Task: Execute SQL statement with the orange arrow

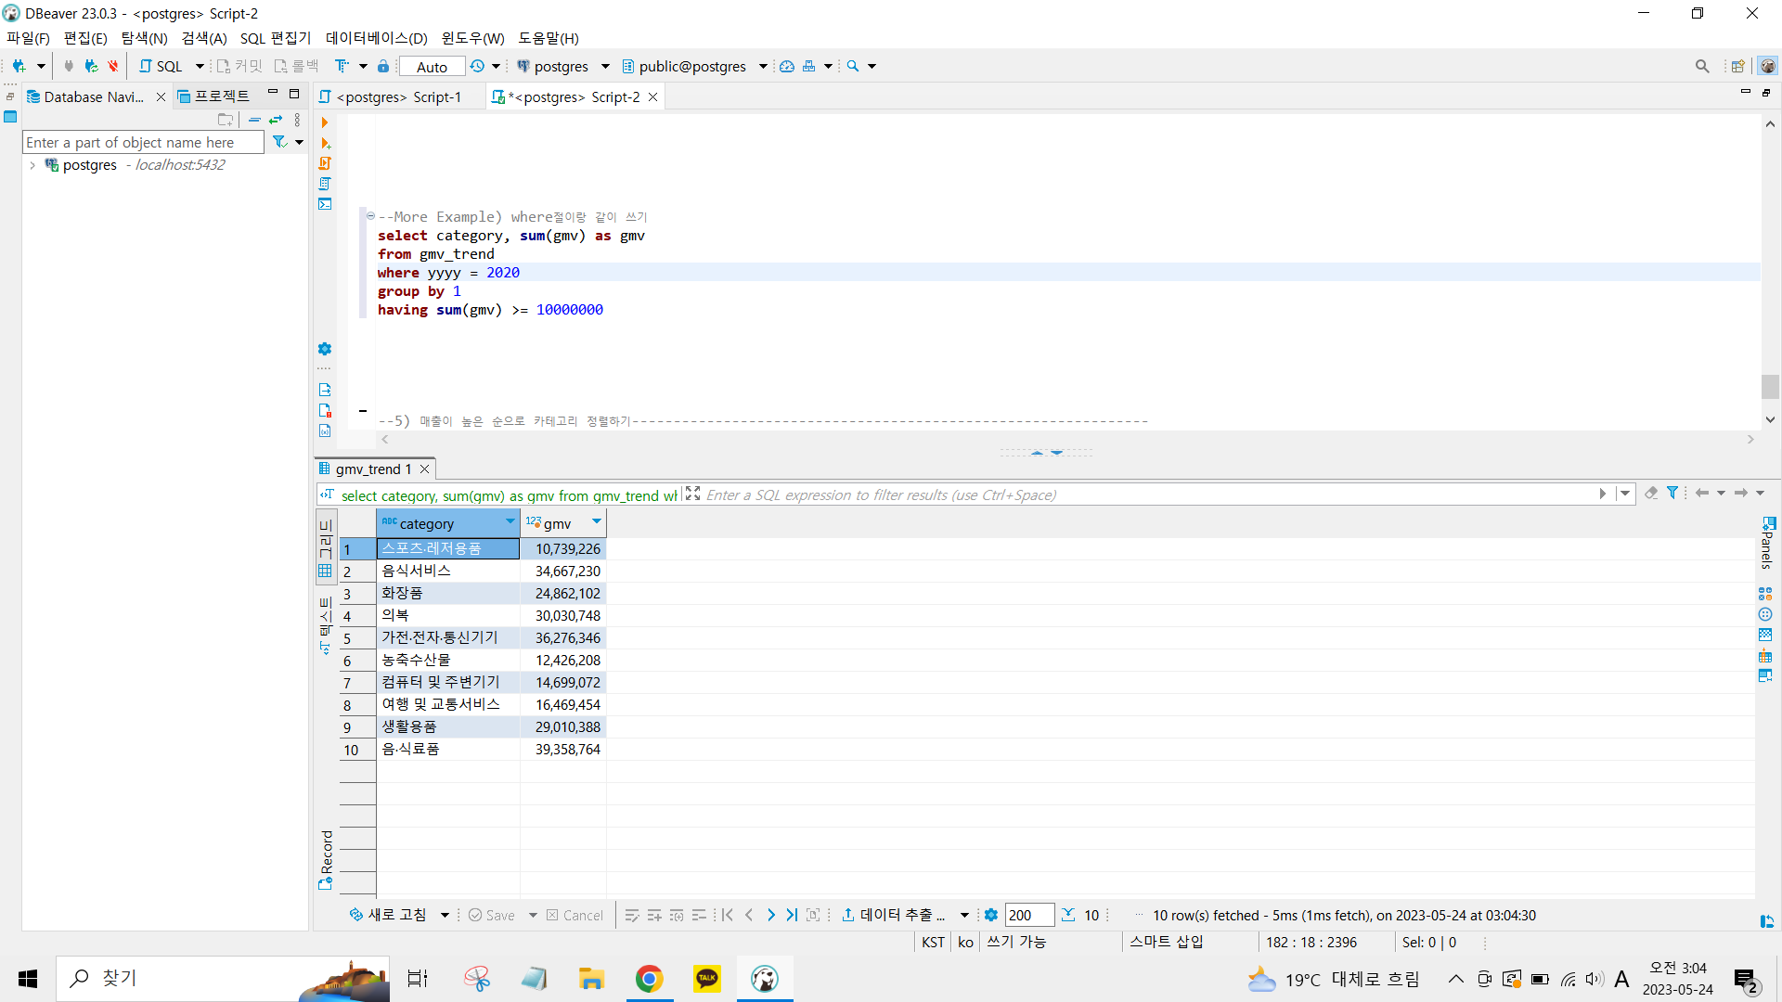Action: coord(324,122)
